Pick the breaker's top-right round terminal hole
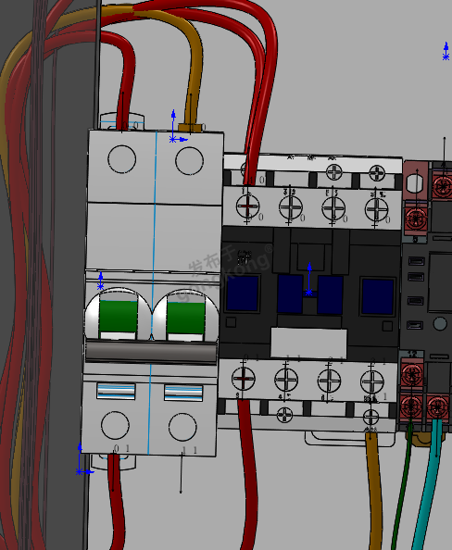 pos(189,161)
